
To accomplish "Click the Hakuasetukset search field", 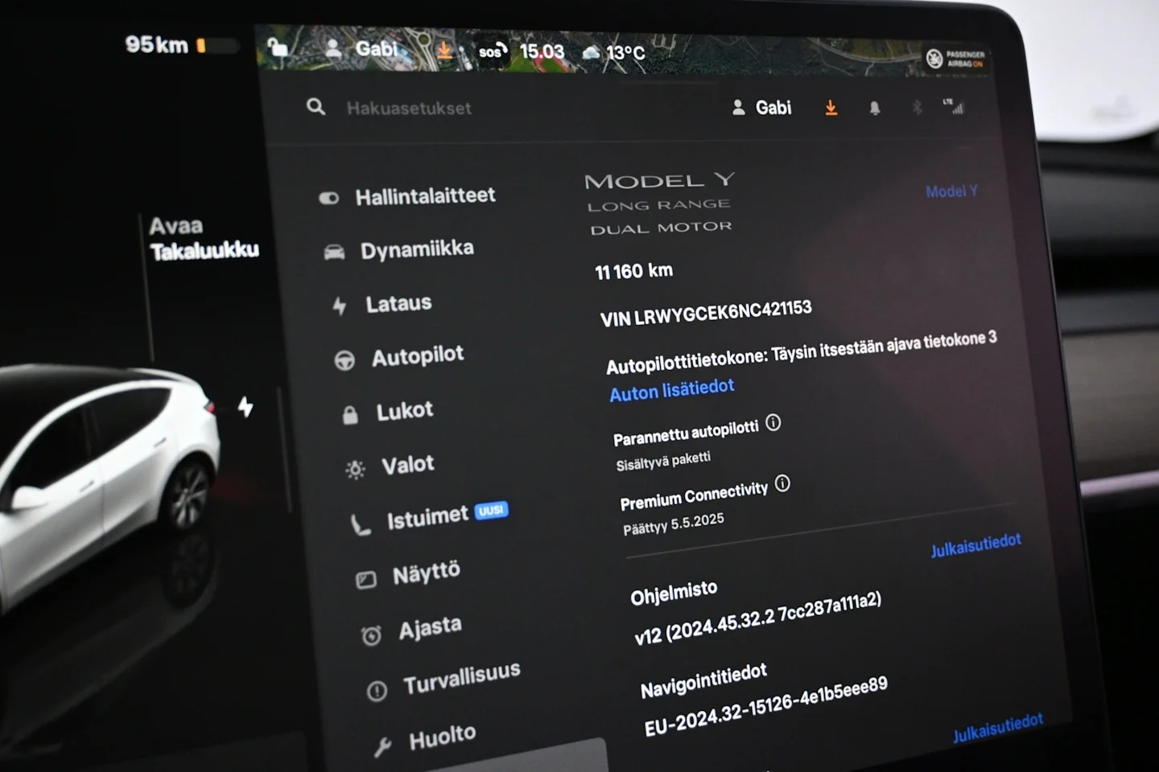I will coord(409,108).
